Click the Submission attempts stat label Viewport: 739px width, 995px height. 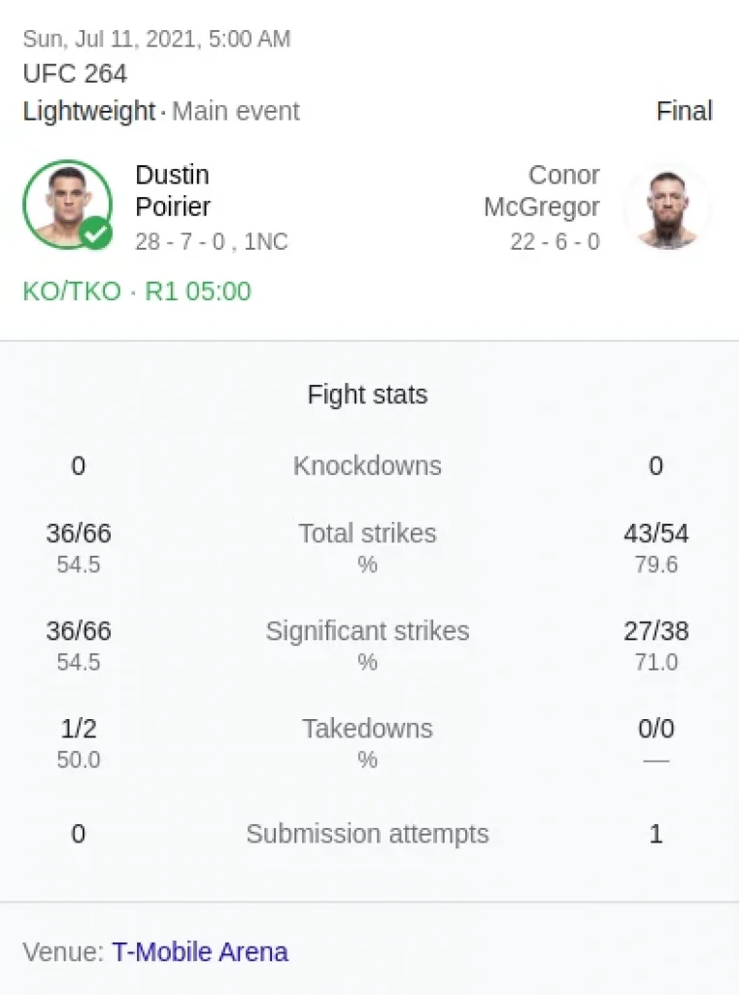367,834
